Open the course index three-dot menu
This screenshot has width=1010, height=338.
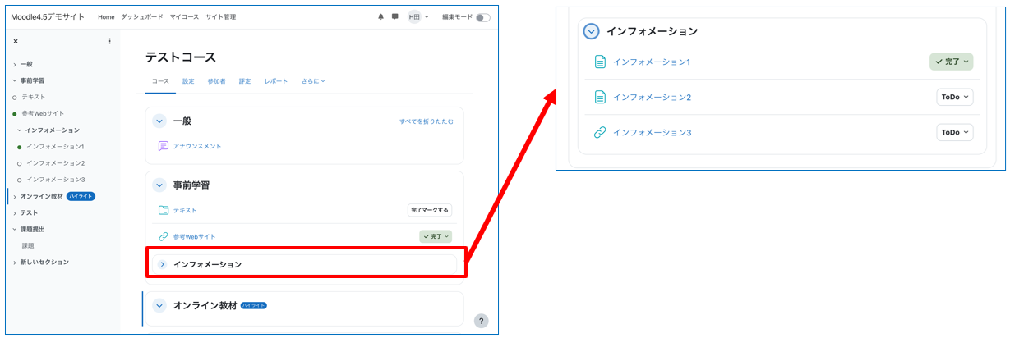110,41
